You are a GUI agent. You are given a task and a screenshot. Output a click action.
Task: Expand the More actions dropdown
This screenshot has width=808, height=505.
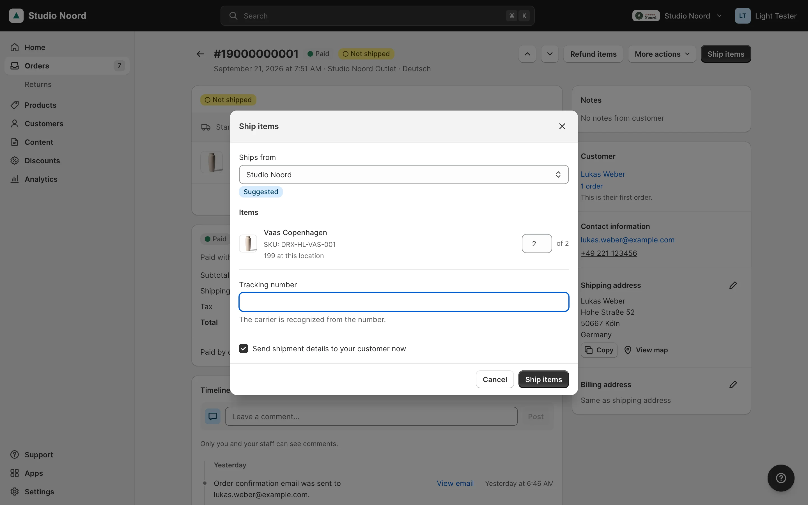(662, 54)
